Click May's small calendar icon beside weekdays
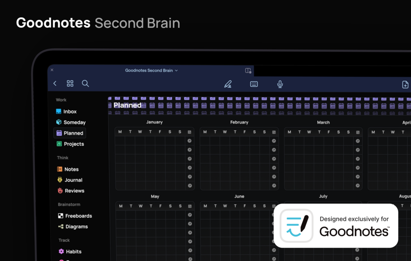The image size is (411, 261). click(x=190, y=207)
